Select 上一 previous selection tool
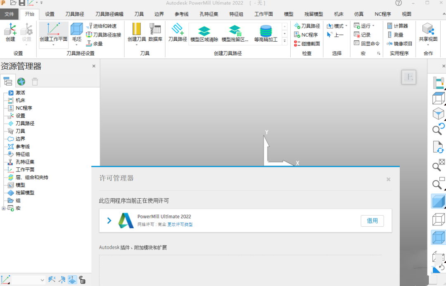The image size is (446, 286). [335, 35]
